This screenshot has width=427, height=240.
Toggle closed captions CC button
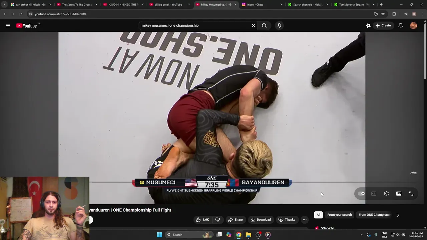click(374, 194)
